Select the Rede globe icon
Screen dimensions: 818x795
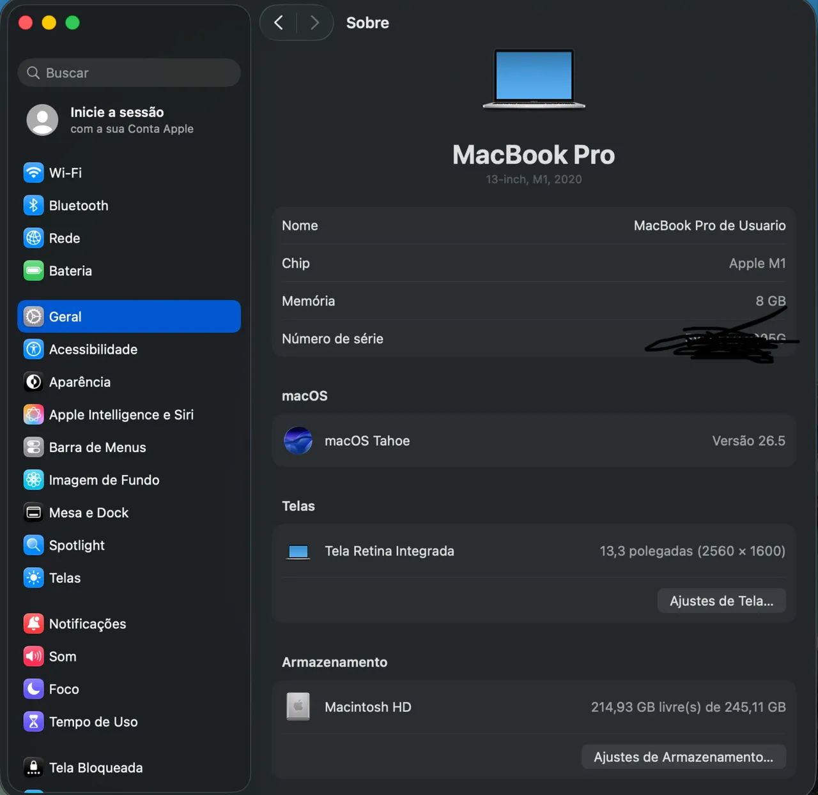pos(34,238)
